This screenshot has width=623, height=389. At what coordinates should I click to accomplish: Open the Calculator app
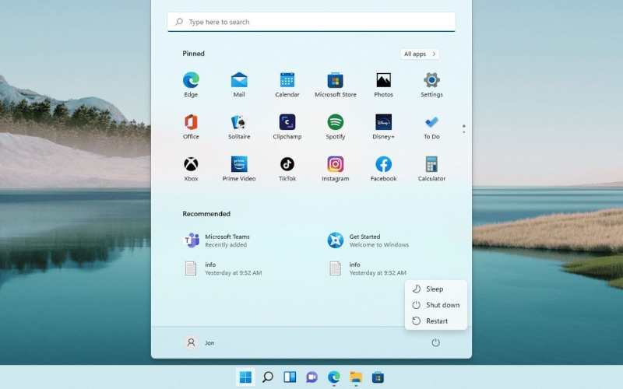coord(431,165)
